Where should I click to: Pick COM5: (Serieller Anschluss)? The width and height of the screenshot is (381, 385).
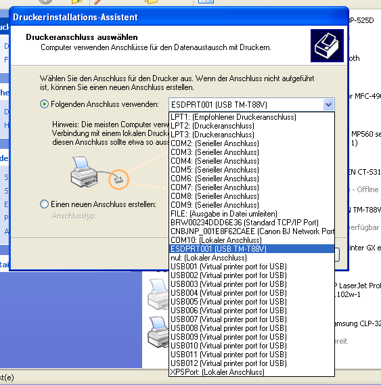coord(252,170)
